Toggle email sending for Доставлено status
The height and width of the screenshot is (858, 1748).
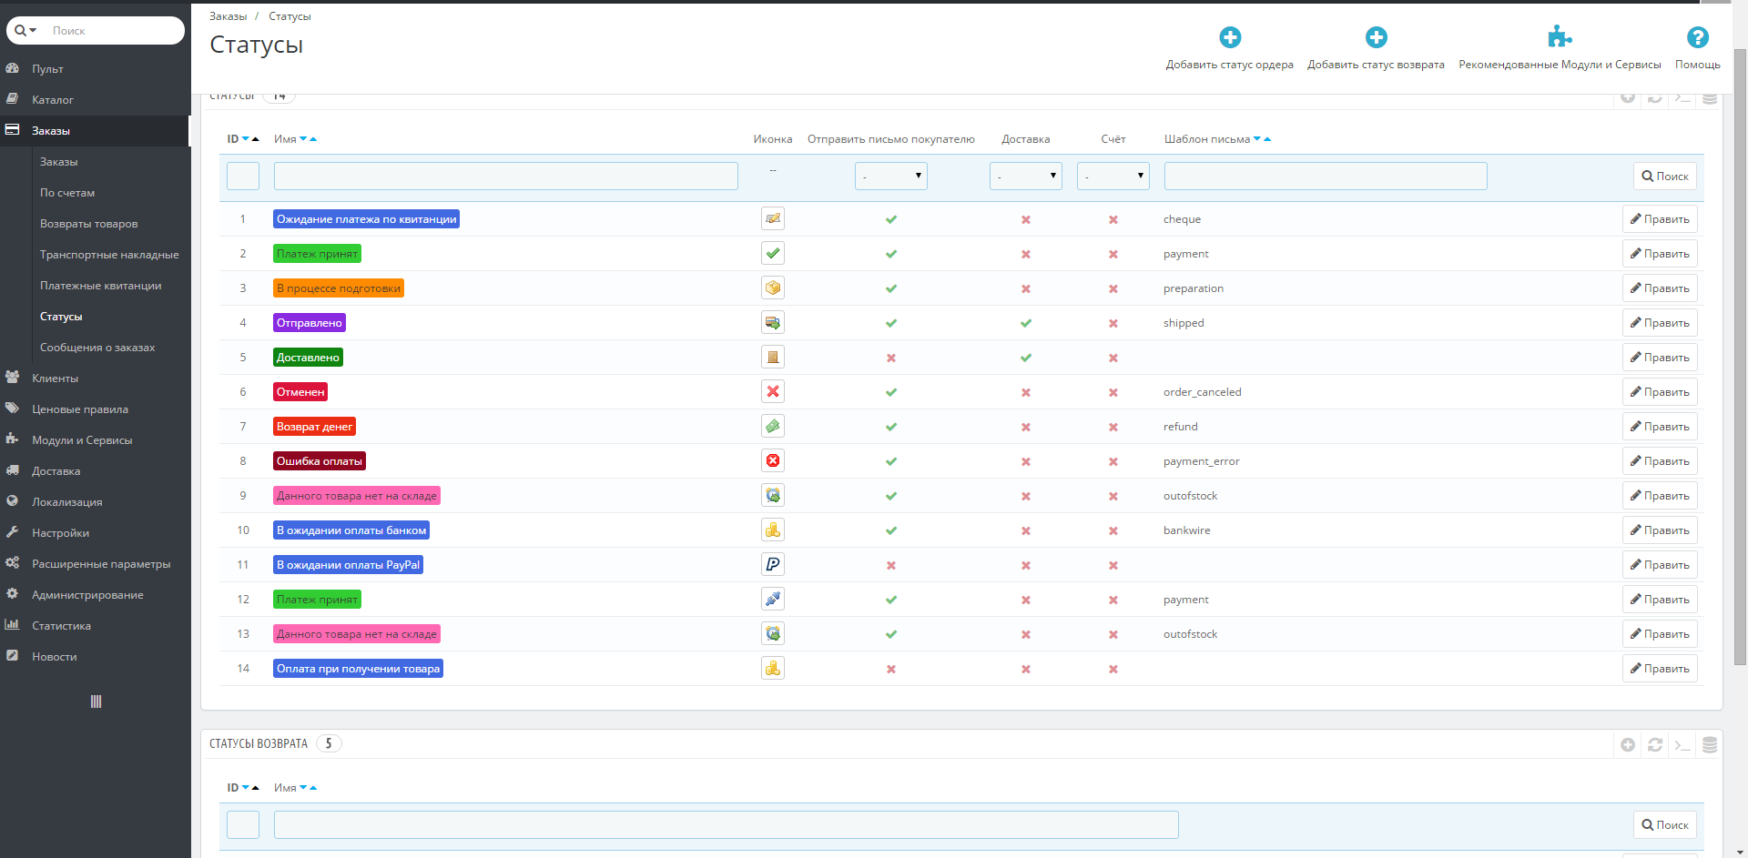coord(891,358)
